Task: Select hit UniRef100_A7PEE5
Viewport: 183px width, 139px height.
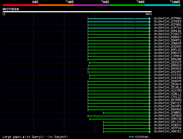Action: tap(168, 22)
